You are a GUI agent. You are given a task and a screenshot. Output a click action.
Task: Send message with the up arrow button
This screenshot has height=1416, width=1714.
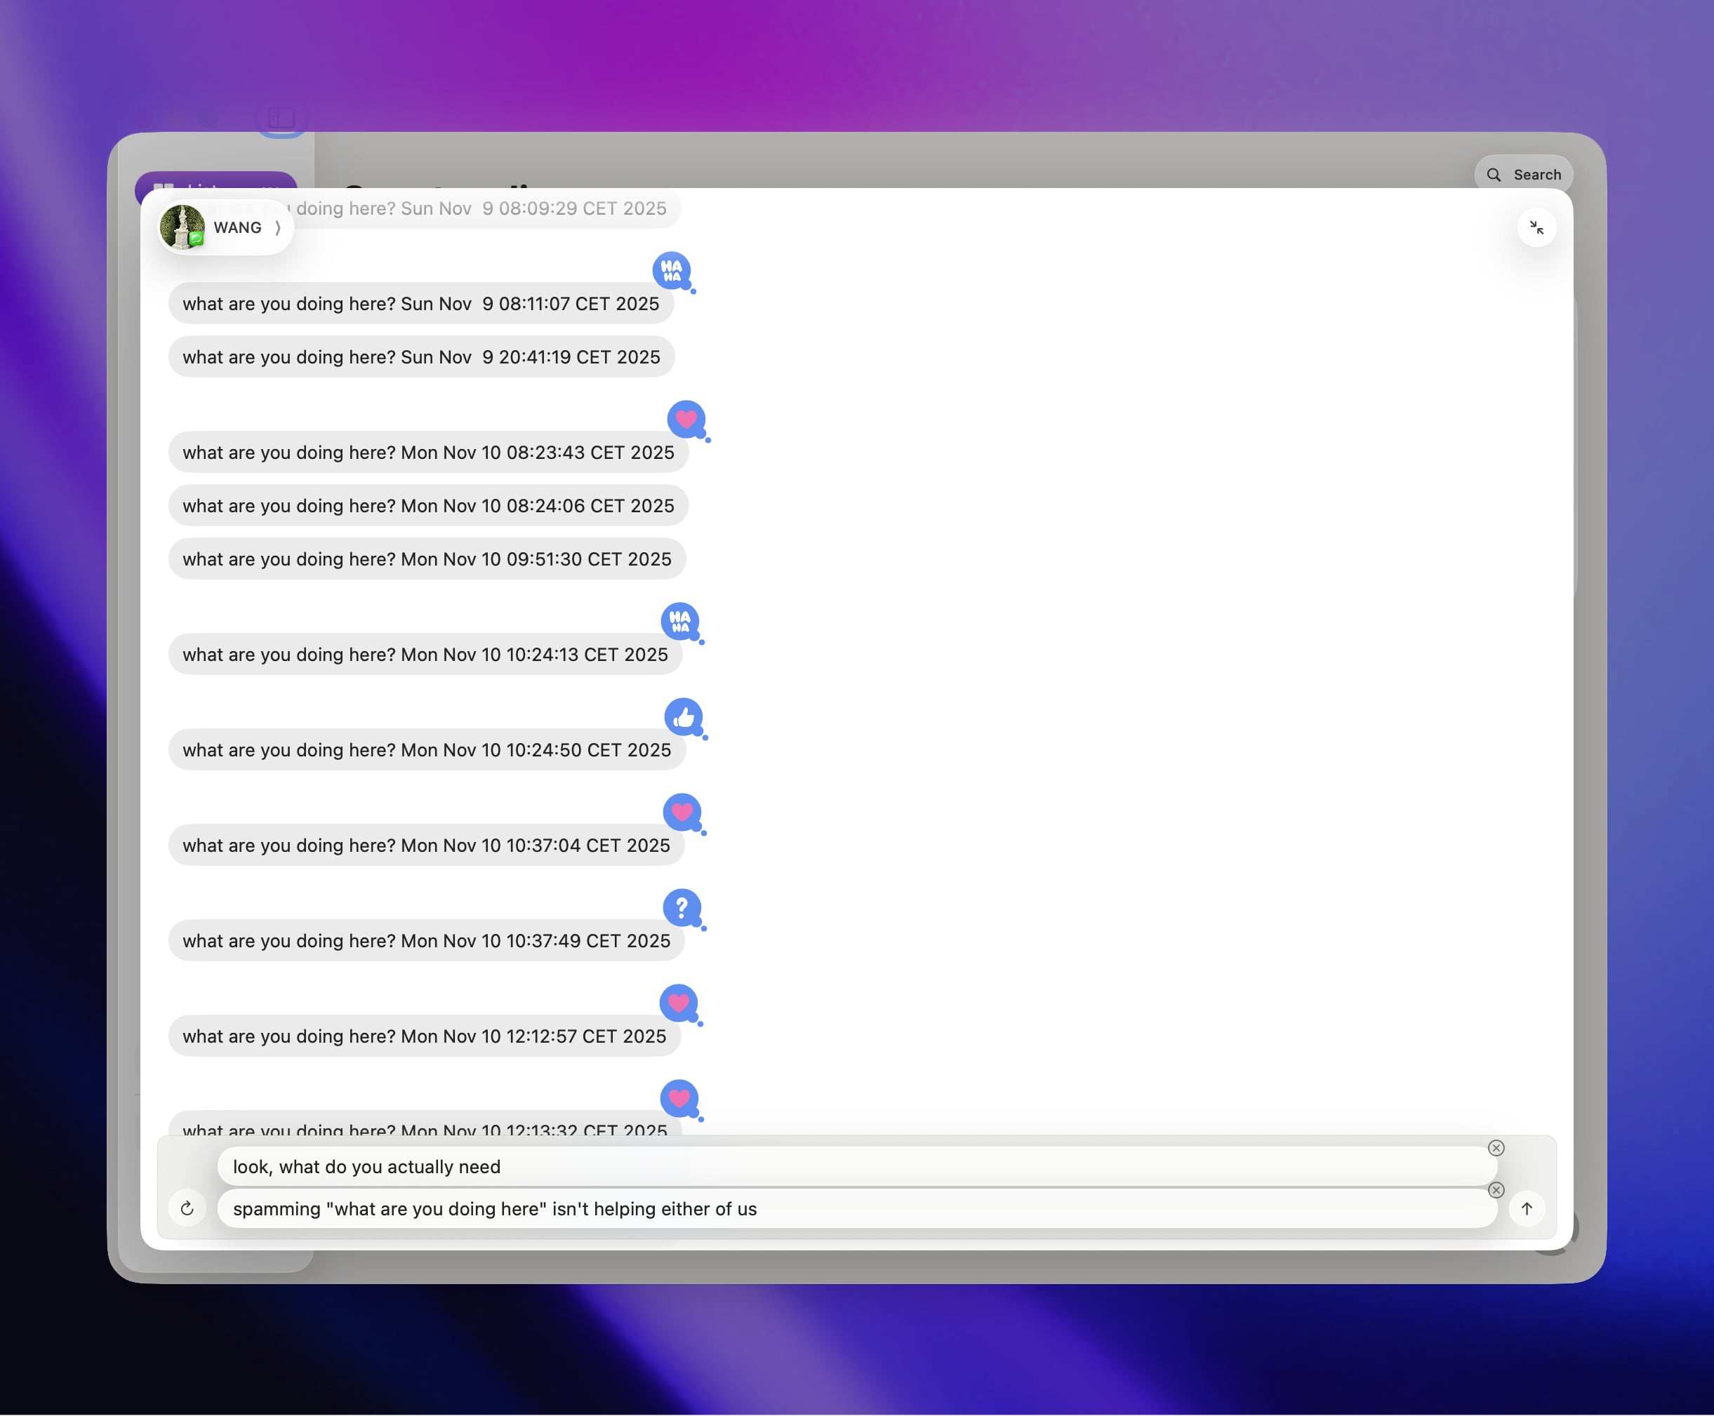click(x=1527, y=1209)
